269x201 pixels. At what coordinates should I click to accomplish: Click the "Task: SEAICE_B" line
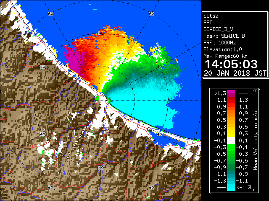click(x=224, y=36)
